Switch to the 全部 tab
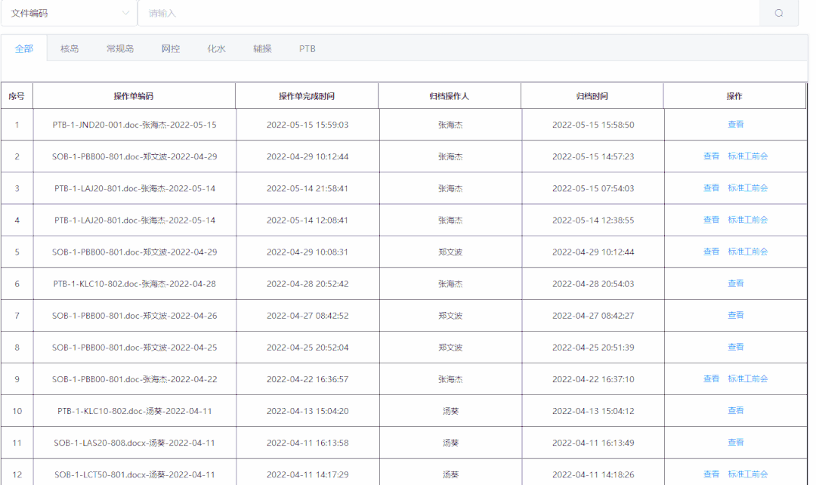This screenshot has height=485, width=816. (x=24, y=48)
